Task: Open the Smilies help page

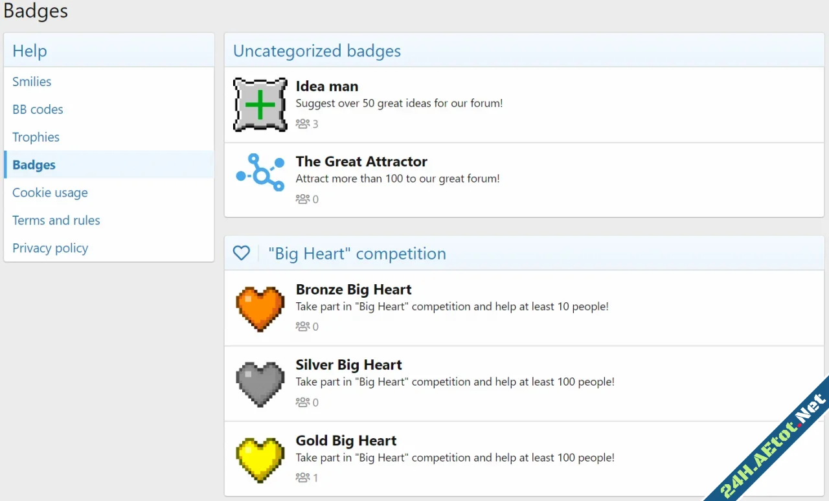Action: click(31, 82)
